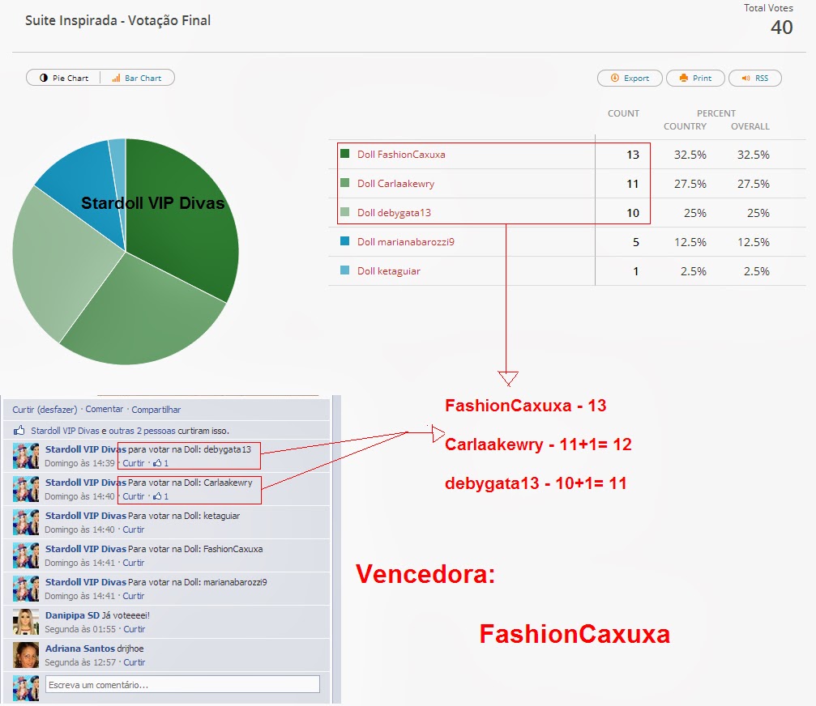Open the RSS feed button
The width and height of the screenshot is (816, 706).
pos(754,78)
